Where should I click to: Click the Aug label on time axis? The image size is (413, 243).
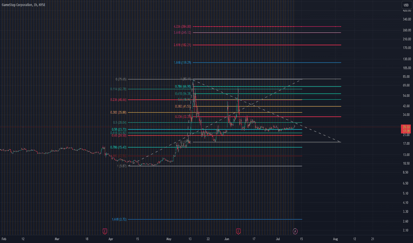(335, 239)
